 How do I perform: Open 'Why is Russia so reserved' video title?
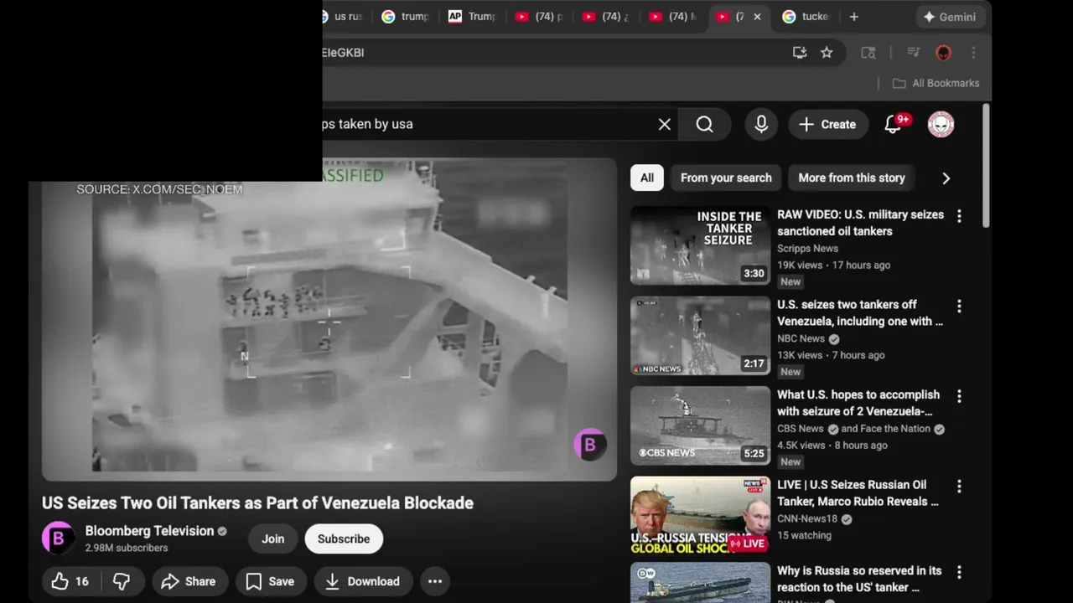point(859,579)
